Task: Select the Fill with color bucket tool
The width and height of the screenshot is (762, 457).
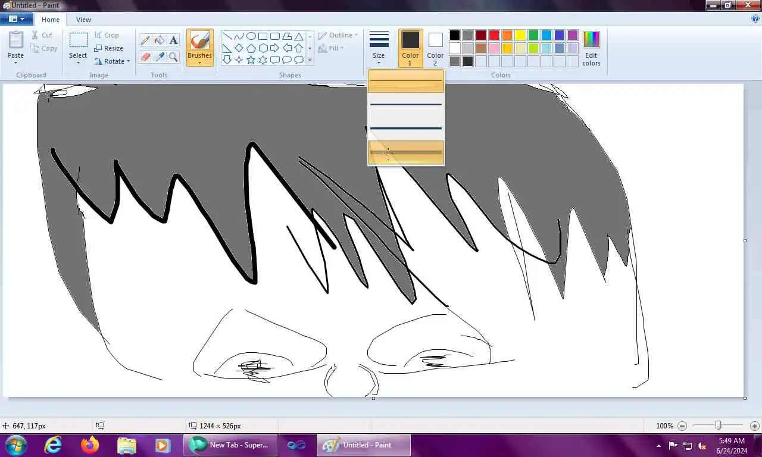Action: coord(160,40)
